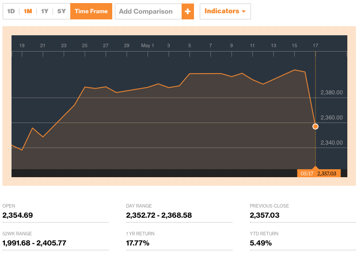Click the orange plus icon beside Add Comparison
Image resolution: width=361 pixels, height=260 pixels.
coord(188,11)
